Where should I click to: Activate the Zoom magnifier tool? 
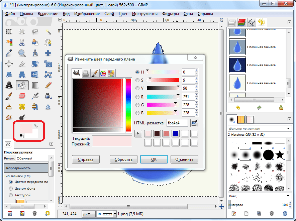(x=22, y=53)
